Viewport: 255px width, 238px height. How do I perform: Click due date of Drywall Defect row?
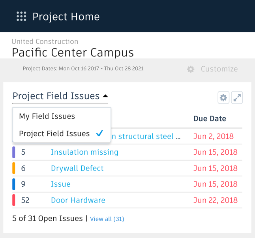[x=216, y=168]
